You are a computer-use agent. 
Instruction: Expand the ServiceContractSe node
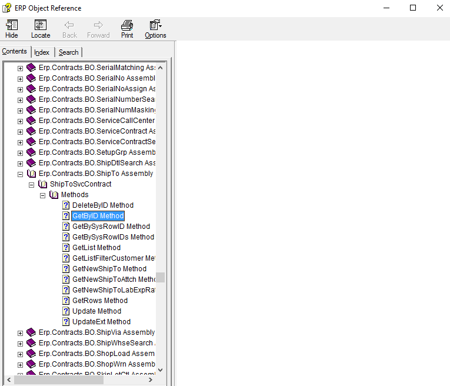click(20, 142)
